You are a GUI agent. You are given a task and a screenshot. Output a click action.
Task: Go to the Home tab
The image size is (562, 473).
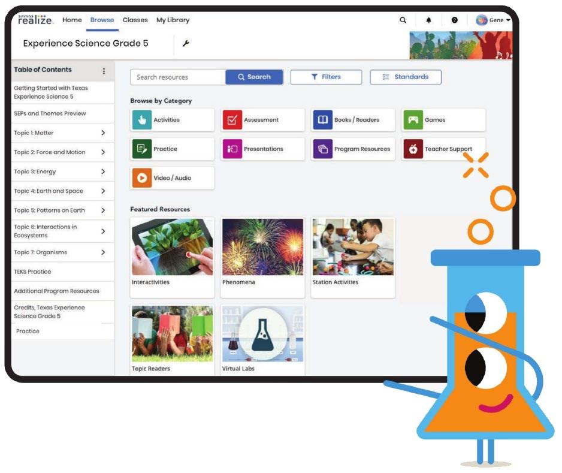pyautogui.click(x=72, y=20)
